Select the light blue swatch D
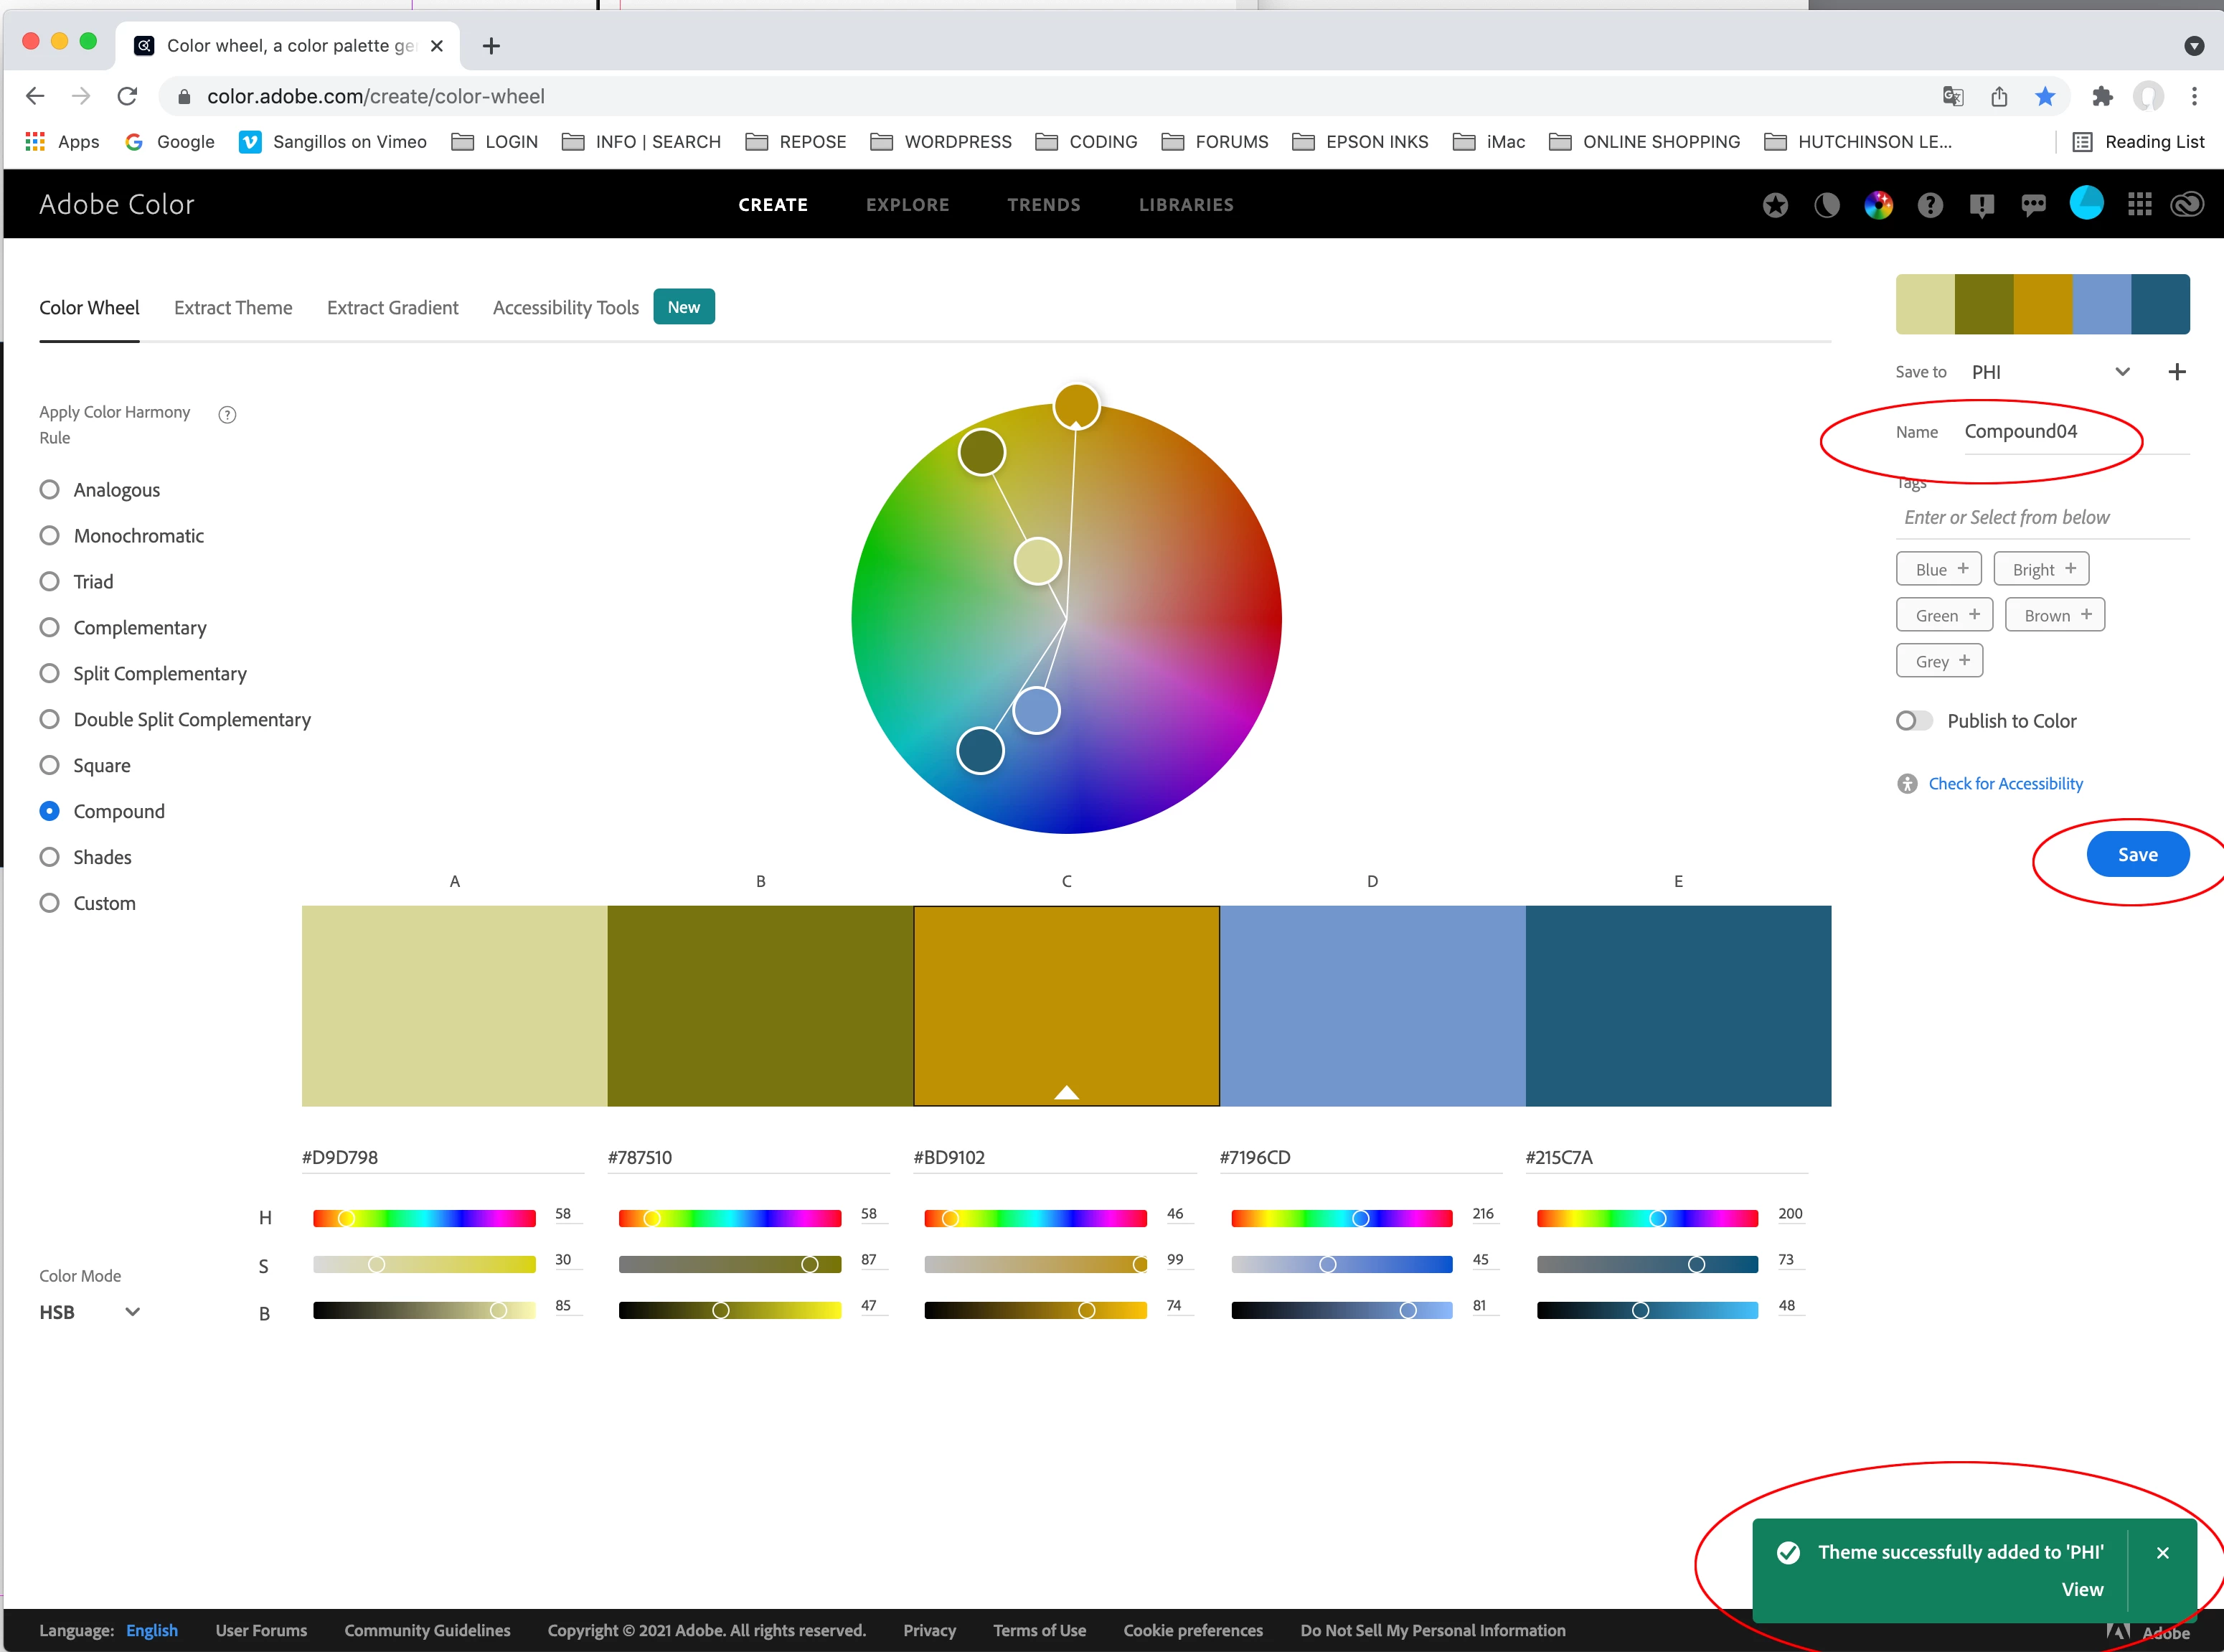This screenshot has height=1652, width=2224. click(x=1372, y=1005)
